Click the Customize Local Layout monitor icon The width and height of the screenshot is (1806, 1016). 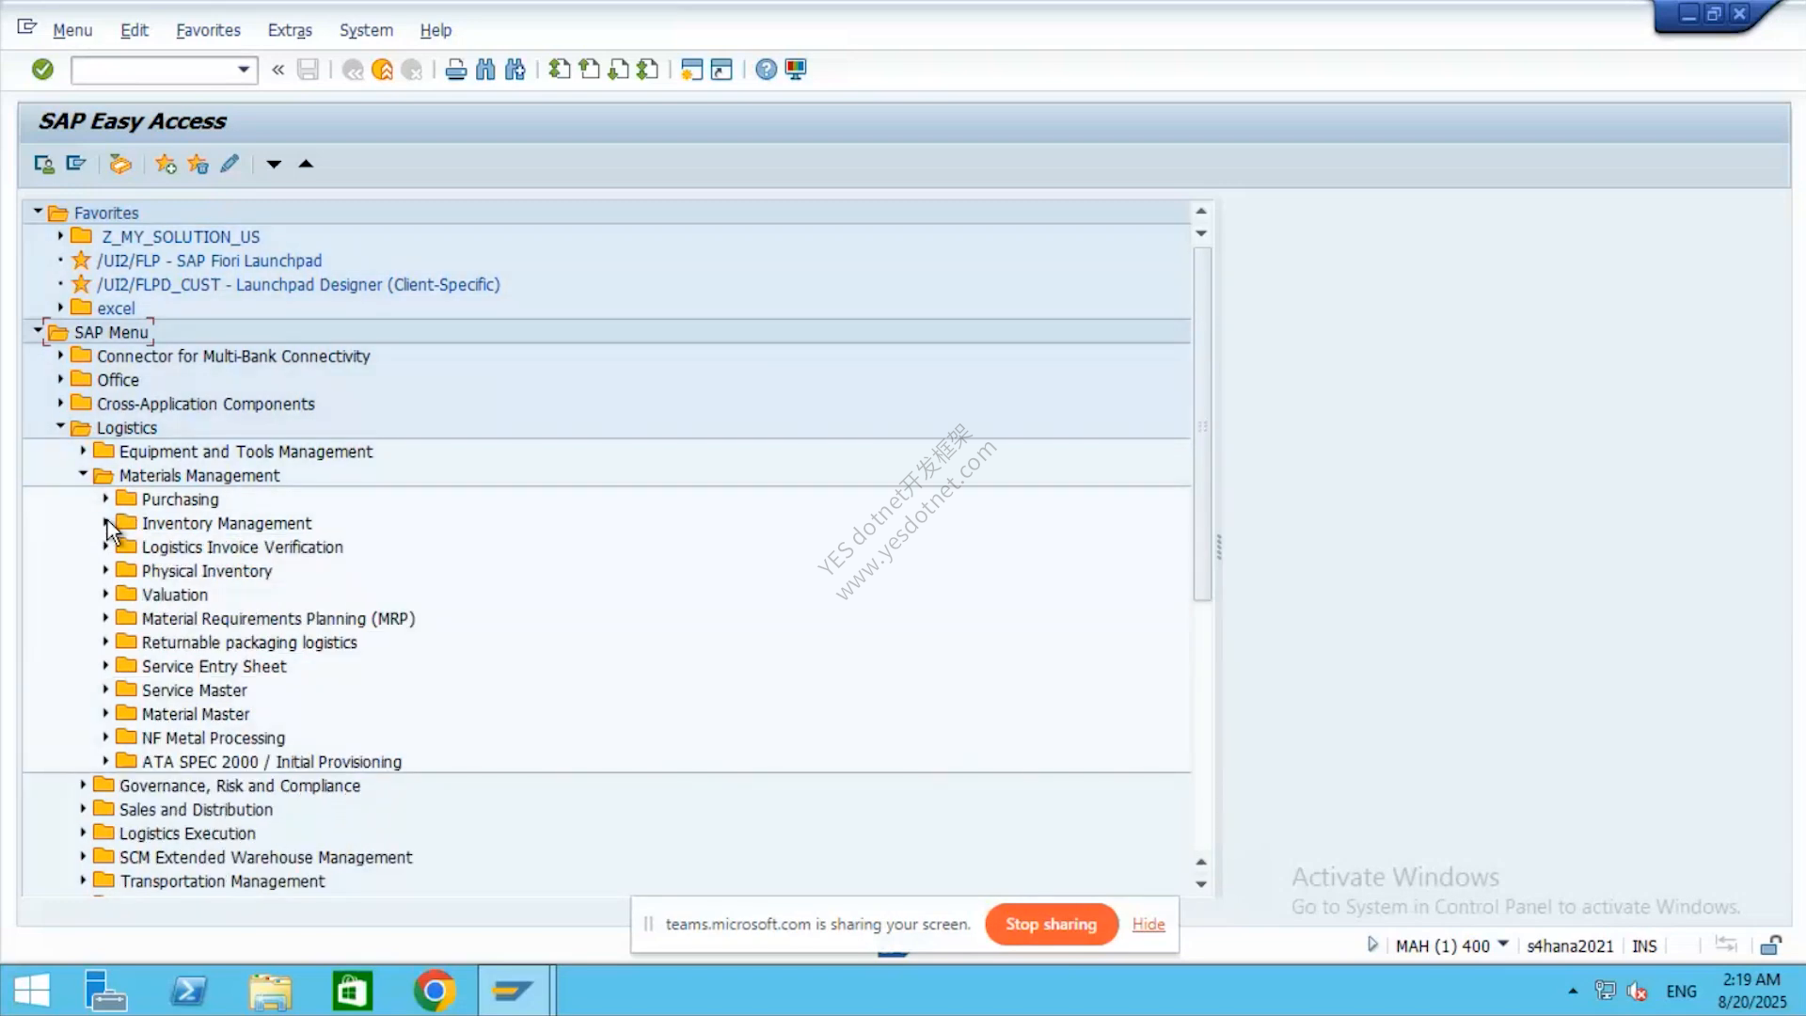point(796,70)
